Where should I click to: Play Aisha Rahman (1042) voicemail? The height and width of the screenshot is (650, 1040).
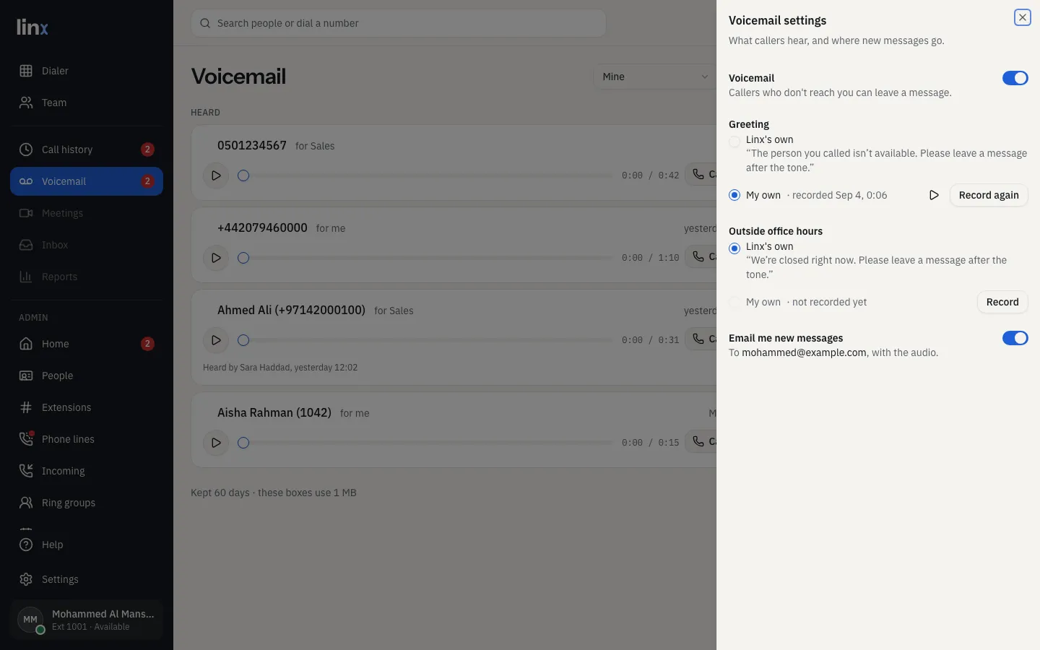click(216, 443)
